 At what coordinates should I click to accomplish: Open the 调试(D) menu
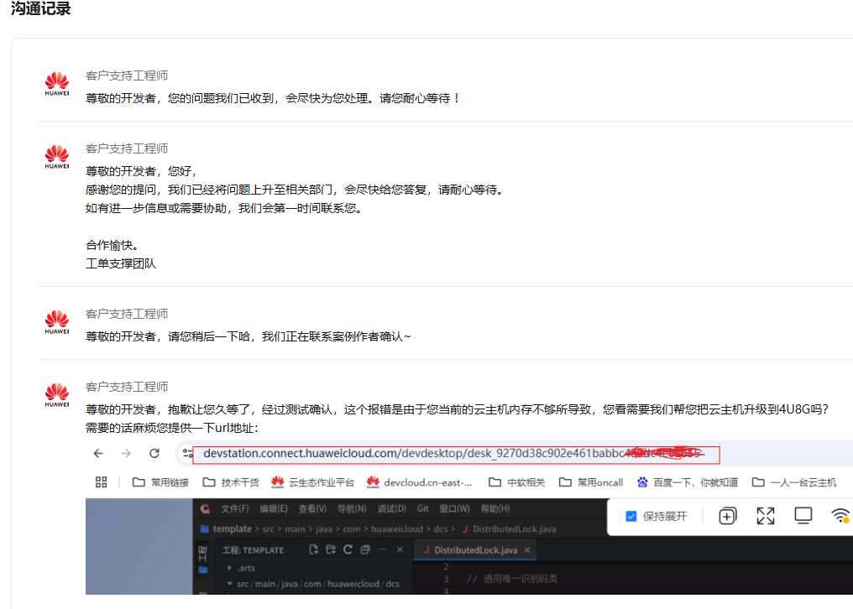point(392,508)
